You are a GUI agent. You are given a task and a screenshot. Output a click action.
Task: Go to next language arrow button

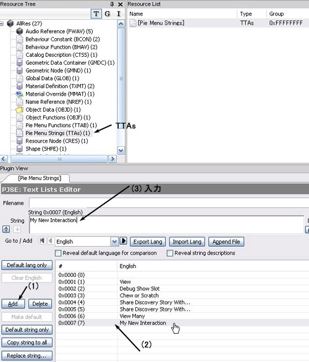(x=124, y=241)
